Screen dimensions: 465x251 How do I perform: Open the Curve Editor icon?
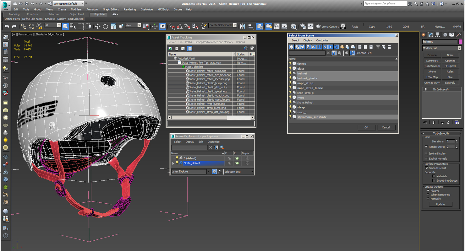click(x=276, y=26)
